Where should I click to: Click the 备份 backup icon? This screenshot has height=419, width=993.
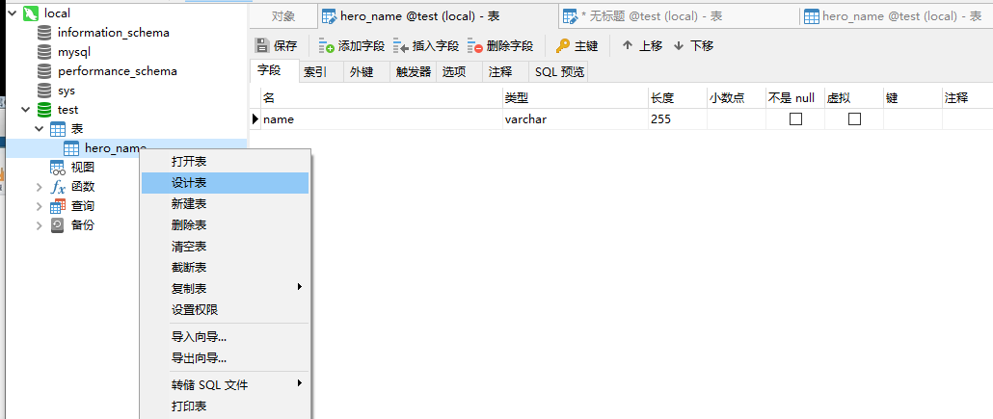point(58,224)
